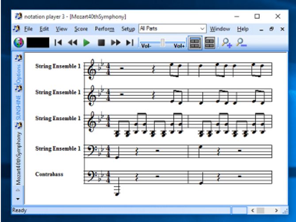
Task: Lower volume with Vol- label
Action: tap(146, 46)
